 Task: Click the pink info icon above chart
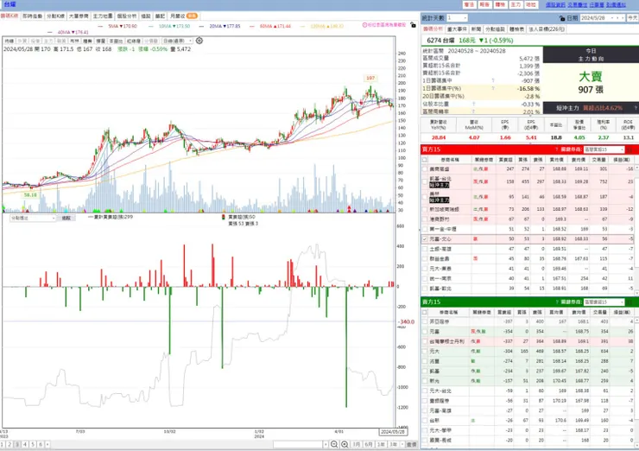tap(364, 25)
